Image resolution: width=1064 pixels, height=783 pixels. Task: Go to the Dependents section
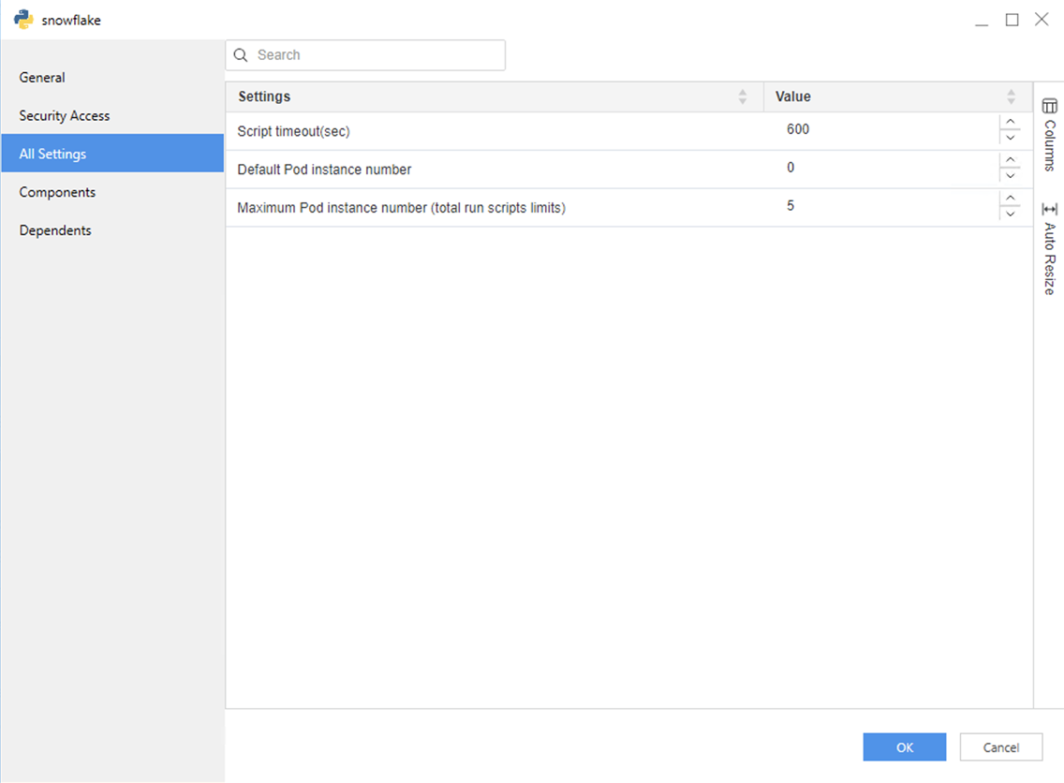pos(55,230)
